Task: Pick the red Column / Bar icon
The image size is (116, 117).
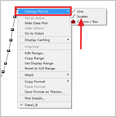Action: 73,22
